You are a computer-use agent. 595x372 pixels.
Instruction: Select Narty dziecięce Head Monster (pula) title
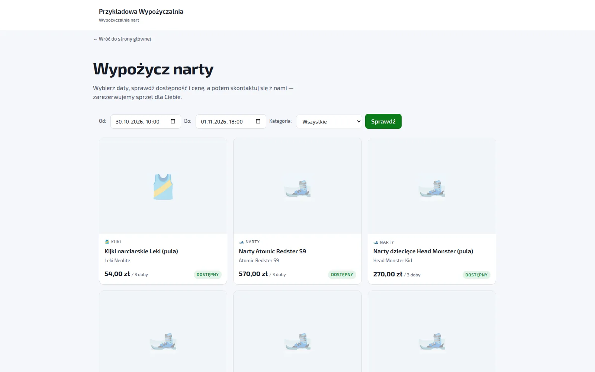point(423,251)
